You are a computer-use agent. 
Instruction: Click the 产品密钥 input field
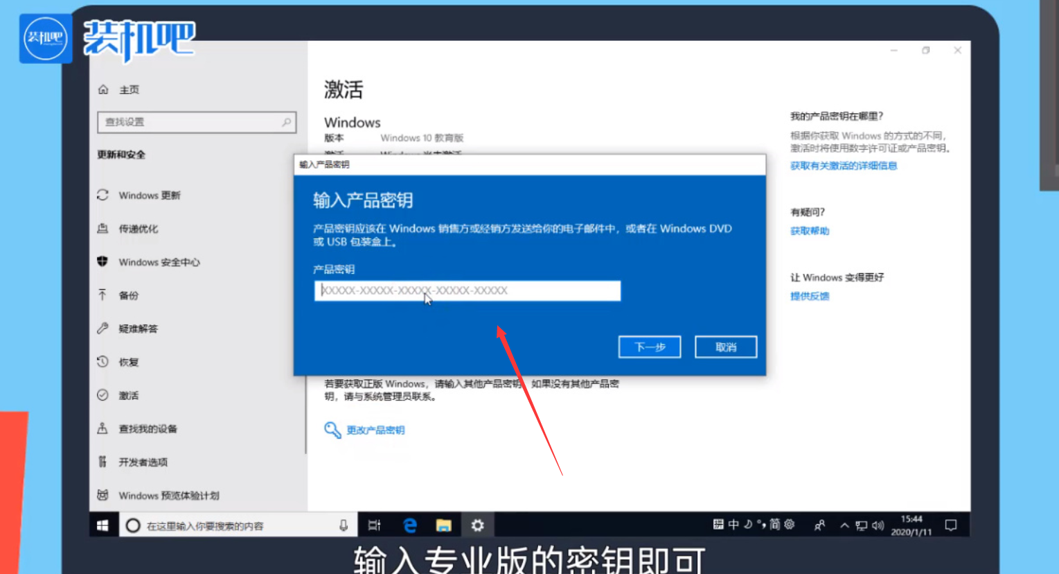pyautogui.click(x=468, y=290)
